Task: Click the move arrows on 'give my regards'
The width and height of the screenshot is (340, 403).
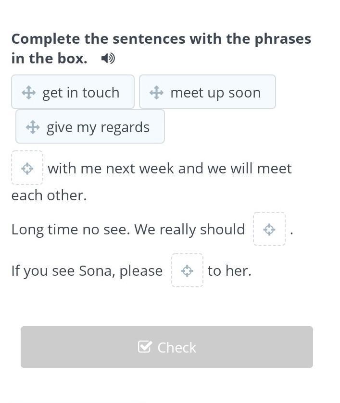Action: pyautogui.click(x=33, y=127)
